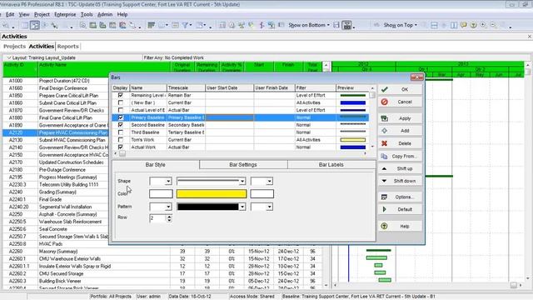This screenshot has width=533, height=300.
Task: Switch to the Bar Settings tab
Action: (243, 165)
